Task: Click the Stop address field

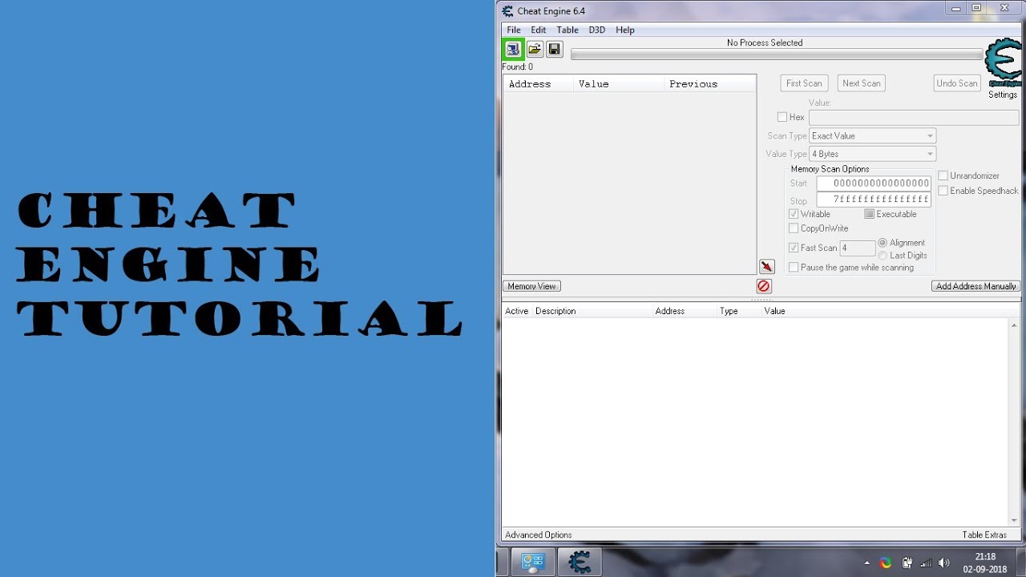Action: pos(874,200)
